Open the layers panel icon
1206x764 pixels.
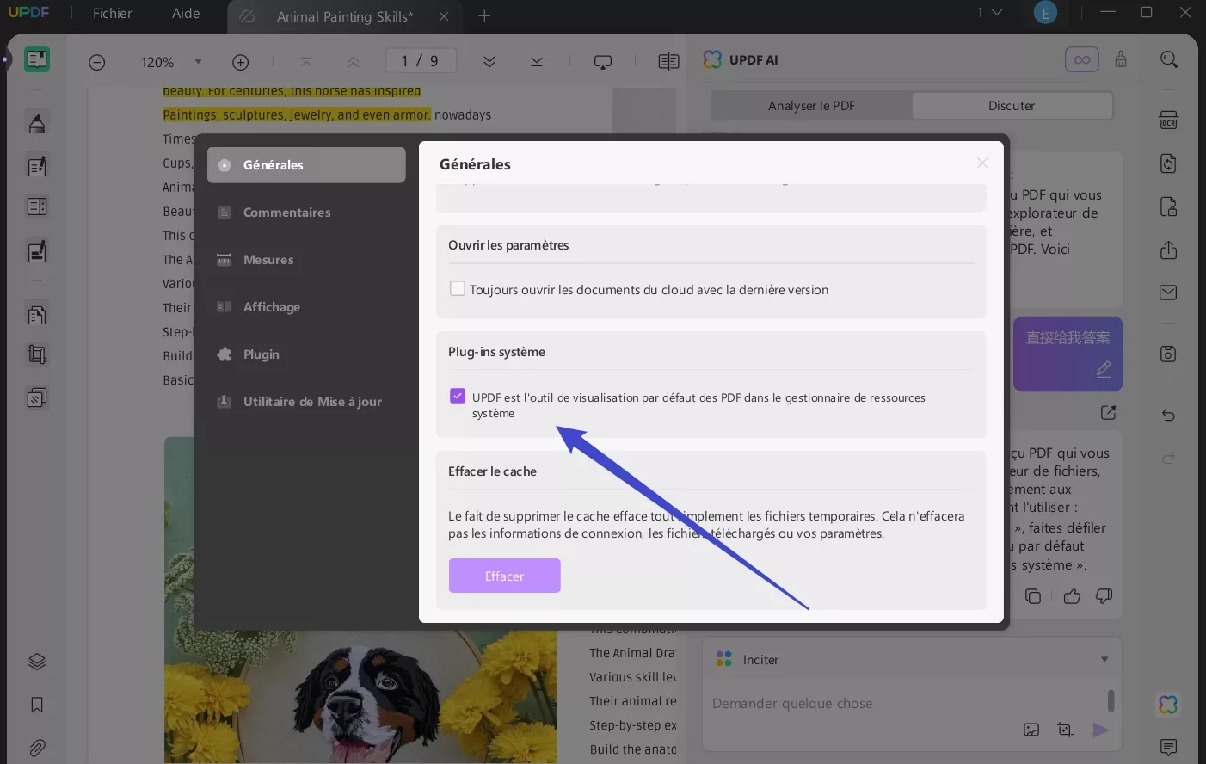pos(37,662)
